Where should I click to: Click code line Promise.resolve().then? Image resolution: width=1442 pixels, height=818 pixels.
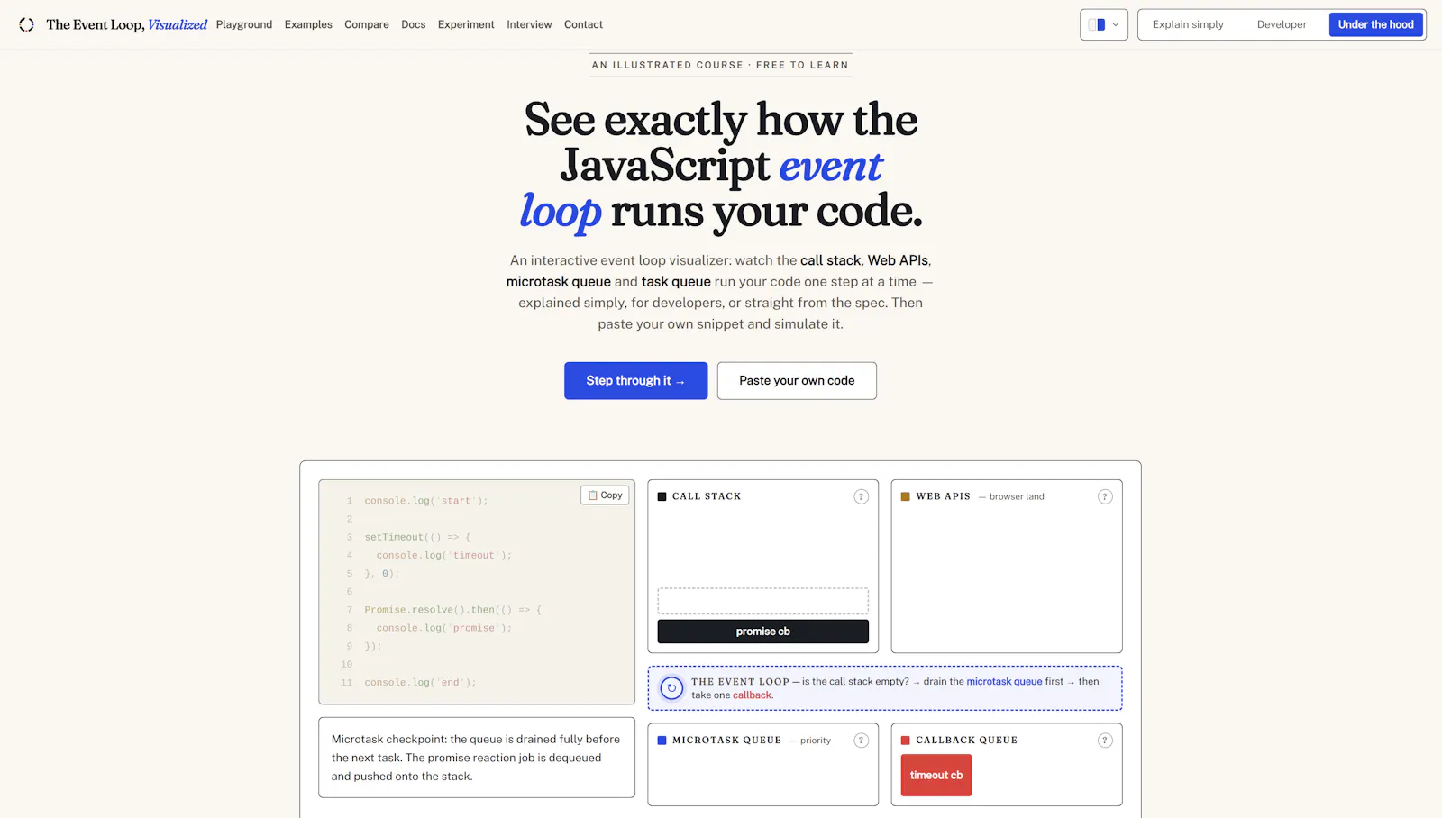(x=453, y=610)
